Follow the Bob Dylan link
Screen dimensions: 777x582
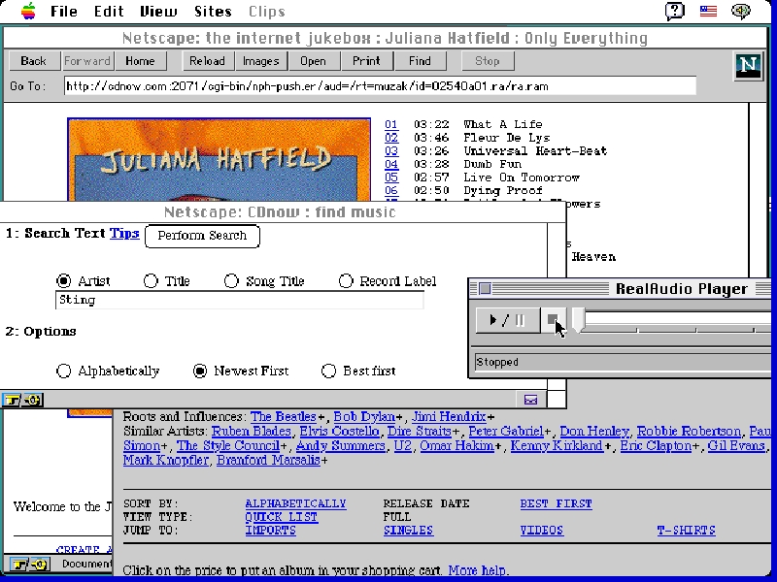365,417
